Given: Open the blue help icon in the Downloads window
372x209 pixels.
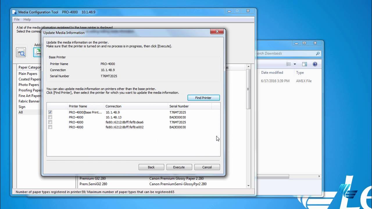Looking at the screenshot, I should [x=315, y=64].
